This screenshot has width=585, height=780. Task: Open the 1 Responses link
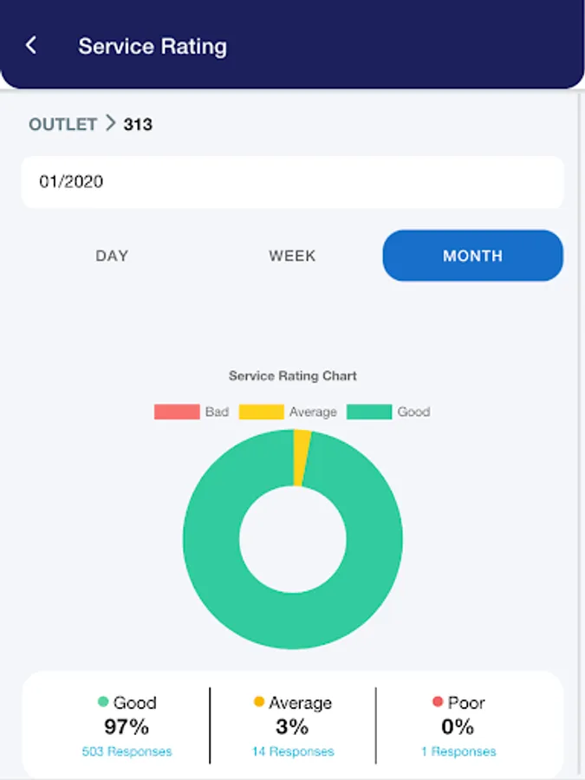[x=458, y=751]
